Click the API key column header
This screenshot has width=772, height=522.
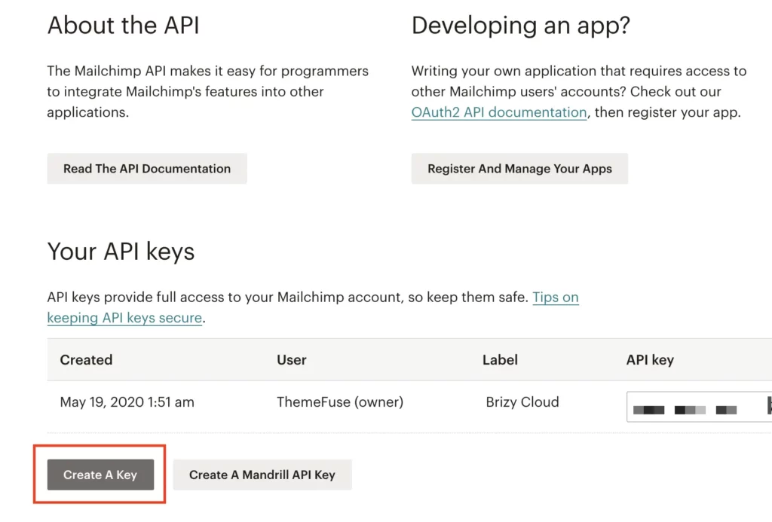click(x=650, y=359)
